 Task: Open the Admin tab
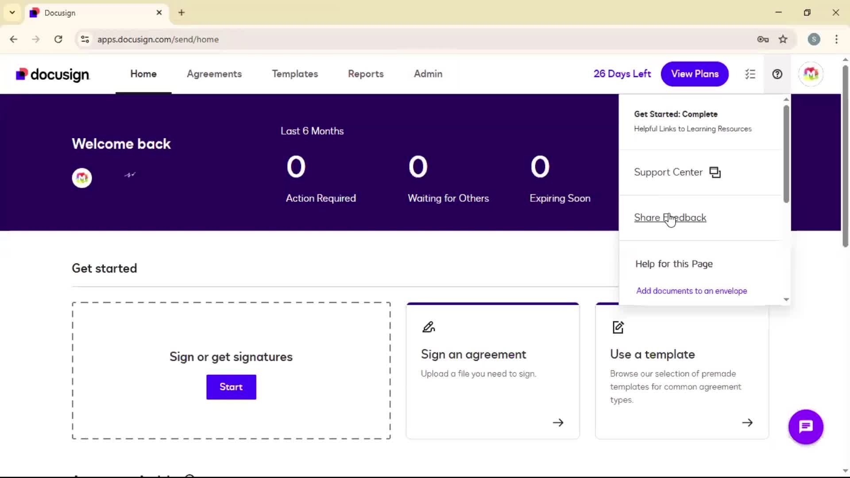(428, 74)
